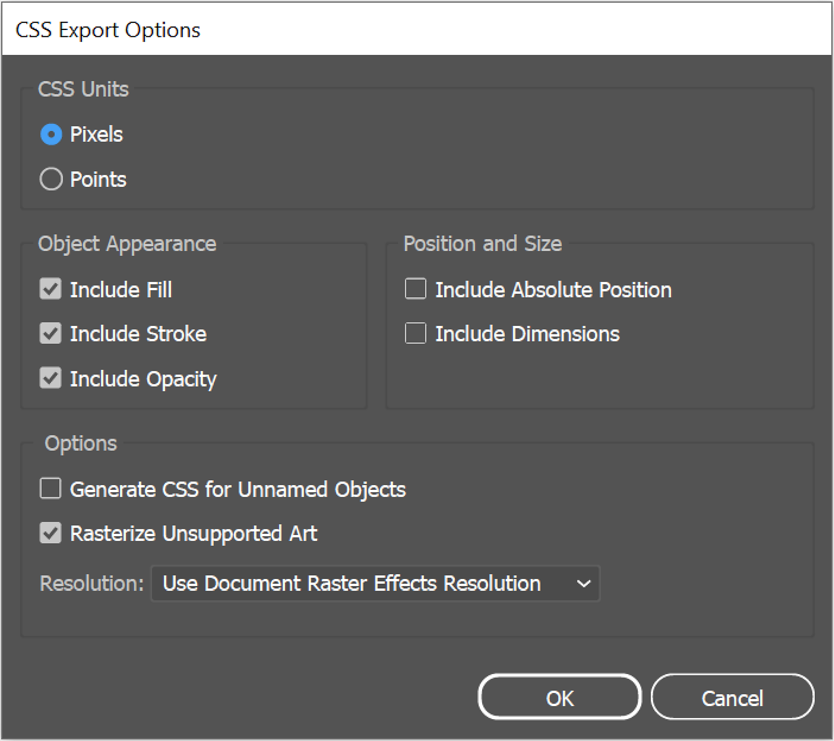The width and height of the screenshot is (834, 741).
Task: Enable Include Absolute Position
Action: pos(415,289)
